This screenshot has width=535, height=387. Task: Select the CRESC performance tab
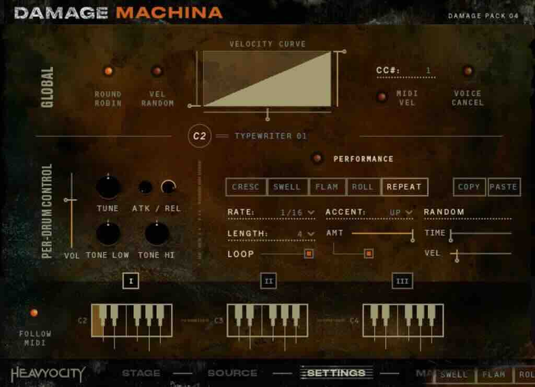point(246,187)
